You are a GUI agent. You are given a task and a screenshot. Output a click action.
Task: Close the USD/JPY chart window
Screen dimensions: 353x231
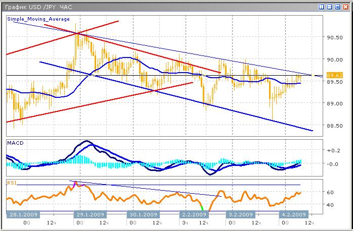(x=345, y=7)
